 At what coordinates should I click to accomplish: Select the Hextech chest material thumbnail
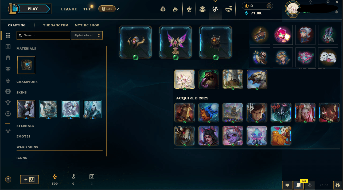pos(26,65)
